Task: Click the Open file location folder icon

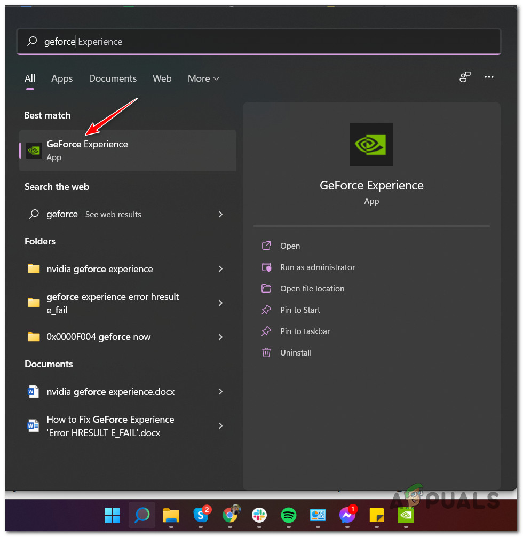Action: (266, 288)
